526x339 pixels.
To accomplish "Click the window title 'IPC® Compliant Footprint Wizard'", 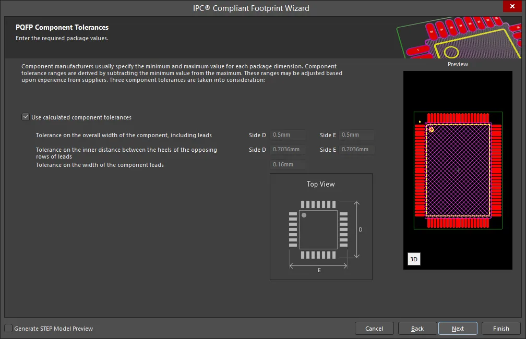I will click(x=251, y=8).
